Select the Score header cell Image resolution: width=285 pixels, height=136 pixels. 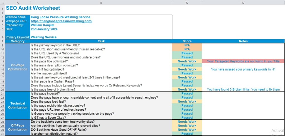pyautogui.click(x=187, y=41)
